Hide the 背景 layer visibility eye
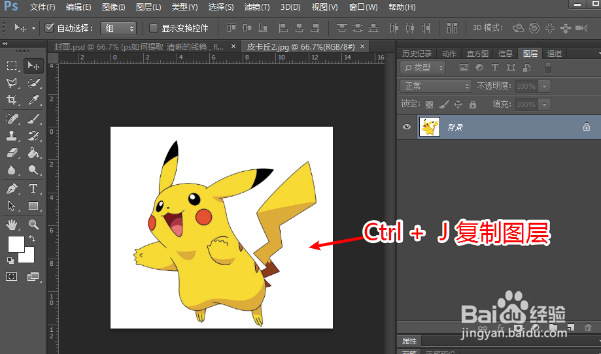The width and height of the screenshot is (601, 354). tap(407, 127)
